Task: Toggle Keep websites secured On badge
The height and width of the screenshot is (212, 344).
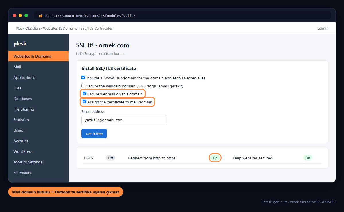Action: tap(308, 158)
